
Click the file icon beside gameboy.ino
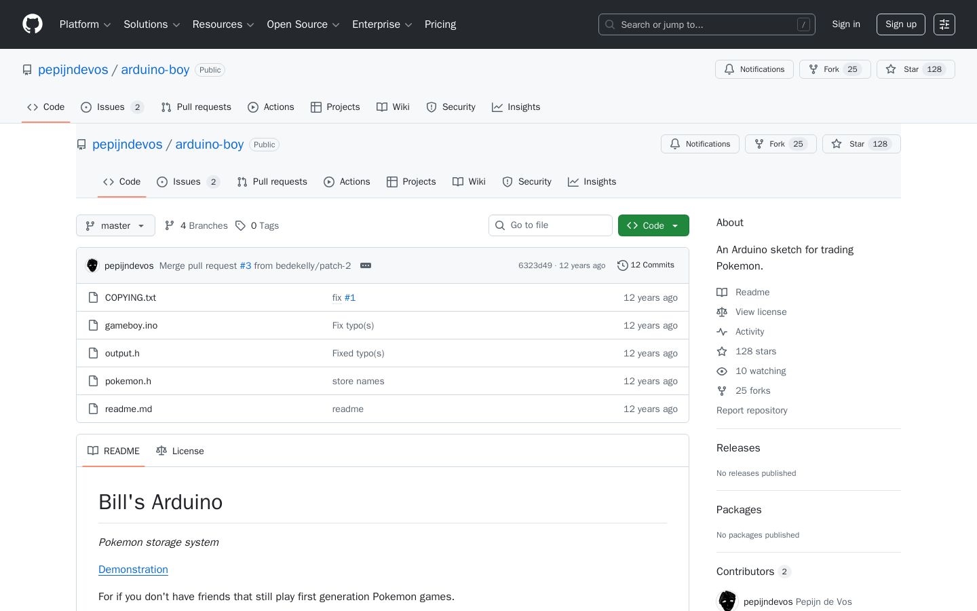[x=94, y=325]
